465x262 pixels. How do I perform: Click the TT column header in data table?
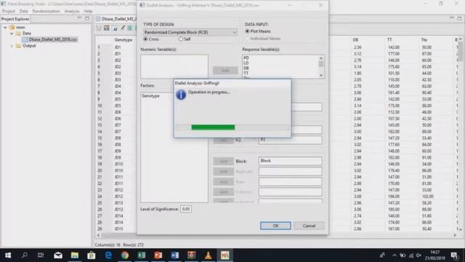click(x=389, y=40)
